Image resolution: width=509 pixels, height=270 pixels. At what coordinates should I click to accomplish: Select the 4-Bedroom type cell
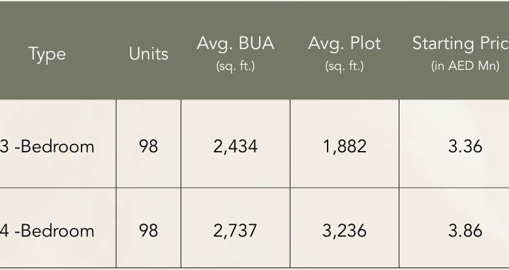click(47, 231)
